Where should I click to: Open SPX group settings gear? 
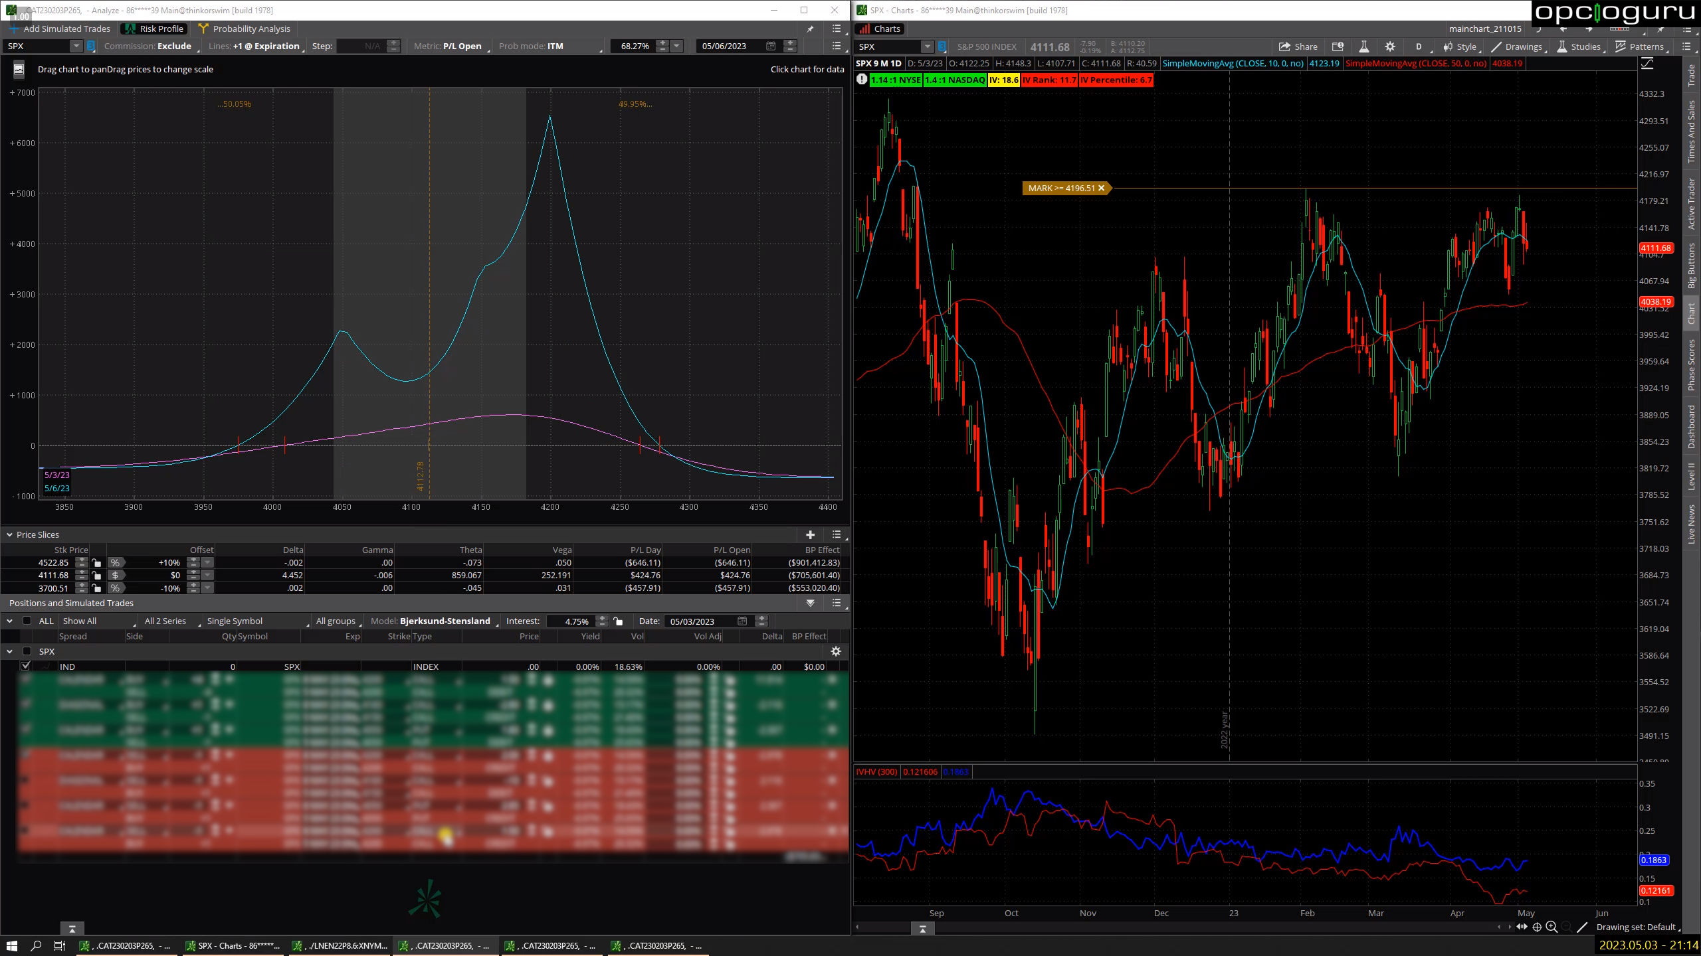pos(836,651)
